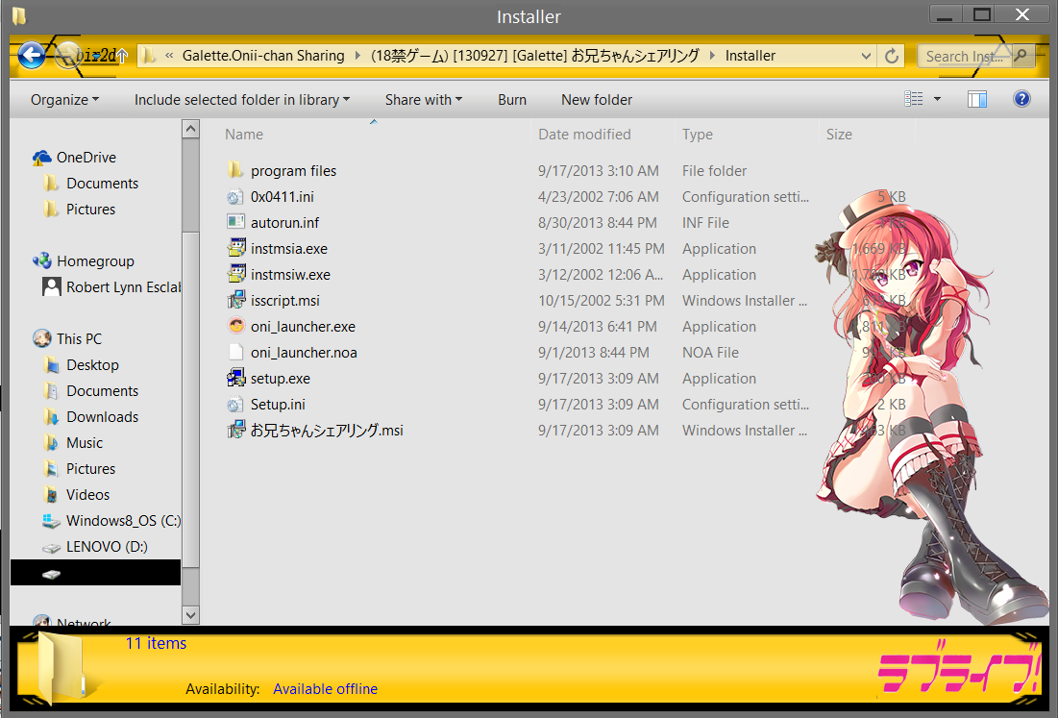Image resolution: width=1058 pixels, height=718 pixels.
Task: Click the INF File type cell
Action: point(705,223)
